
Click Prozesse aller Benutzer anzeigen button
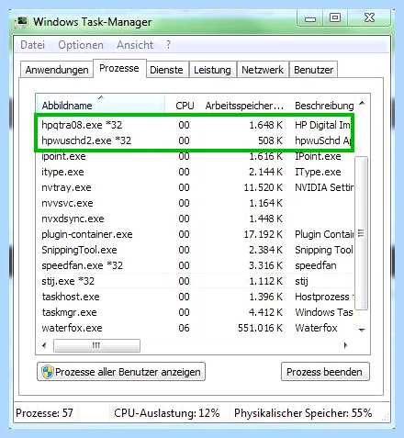click(121, 372)
